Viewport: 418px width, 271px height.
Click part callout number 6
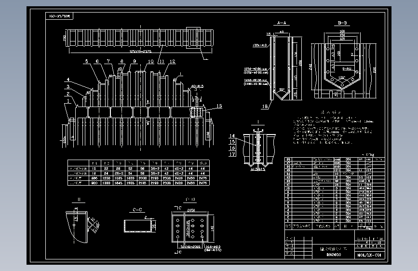coord(97,61)
